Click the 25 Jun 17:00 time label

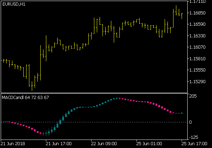pos(194,144)
